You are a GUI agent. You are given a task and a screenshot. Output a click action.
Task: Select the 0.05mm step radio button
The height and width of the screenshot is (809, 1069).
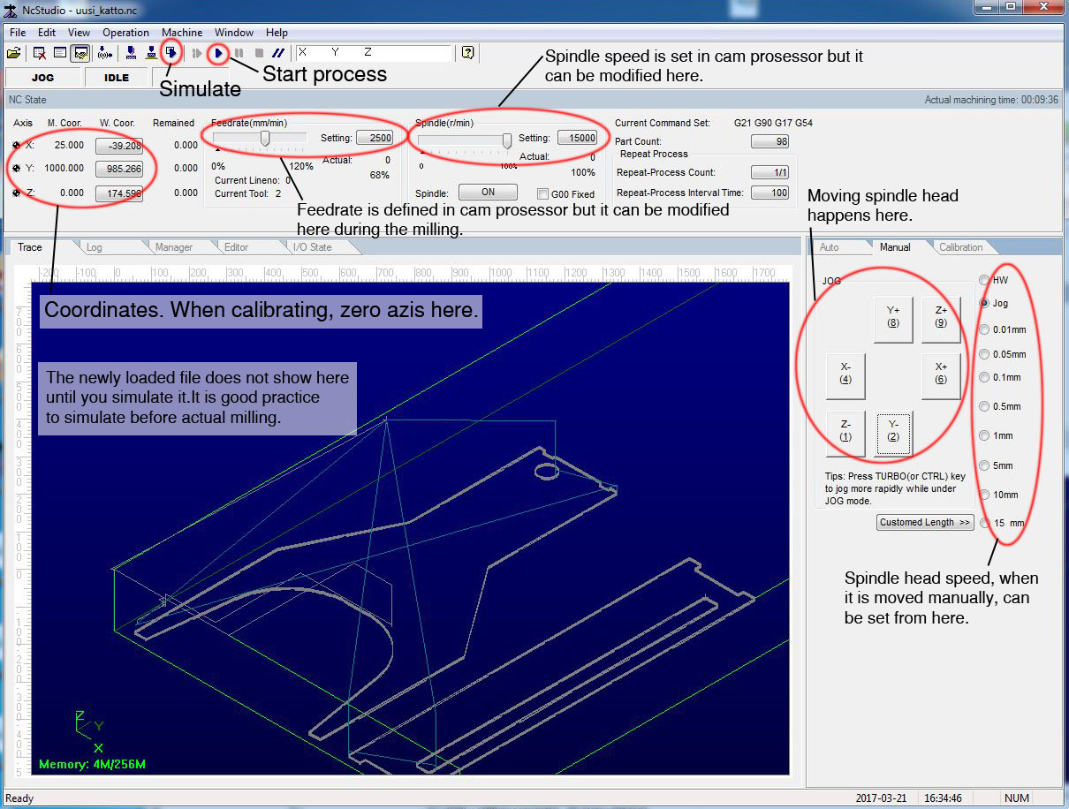984,354
